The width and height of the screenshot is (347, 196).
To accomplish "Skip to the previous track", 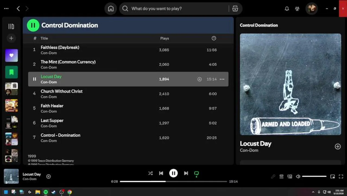I will [161, 173].
